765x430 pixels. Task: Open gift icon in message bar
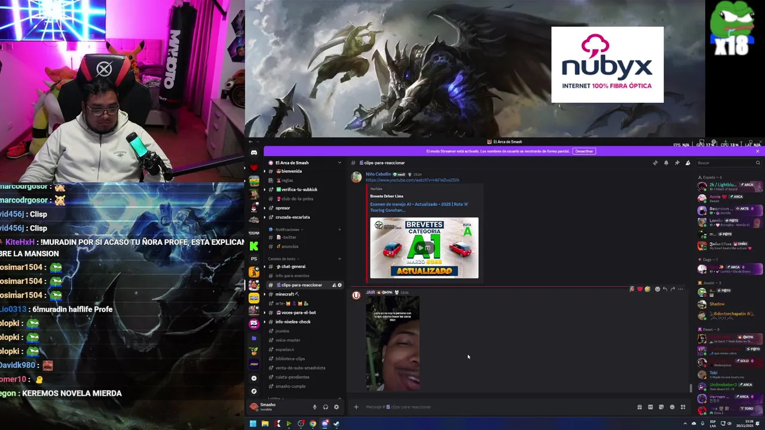coord(639,407)
